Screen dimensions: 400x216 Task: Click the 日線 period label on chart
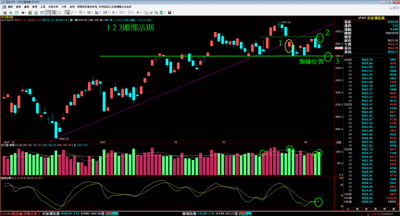click(339, 143)
